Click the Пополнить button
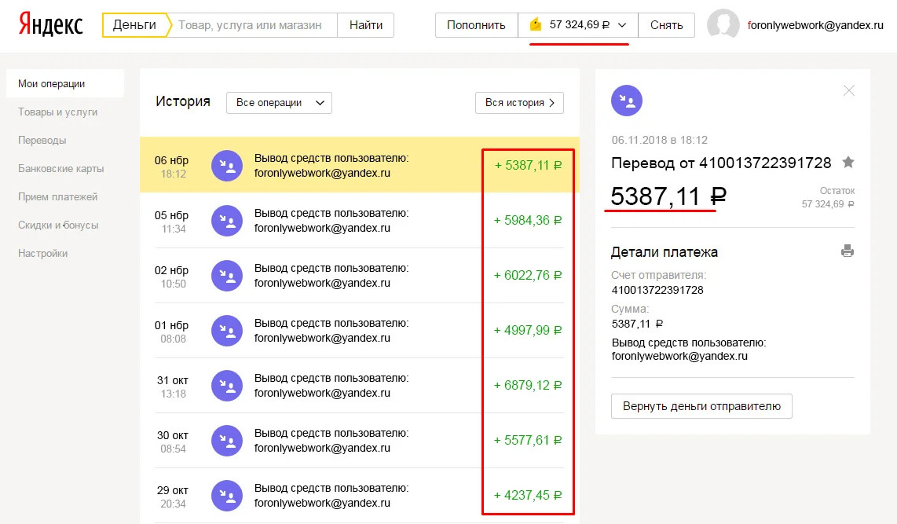Image resolution: width=897 pixels, height=524 pixels. click(476, 25)
